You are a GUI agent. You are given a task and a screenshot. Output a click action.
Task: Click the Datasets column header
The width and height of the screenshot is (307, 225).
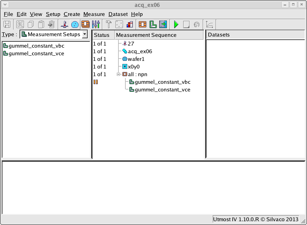click(x=255, y=35)
